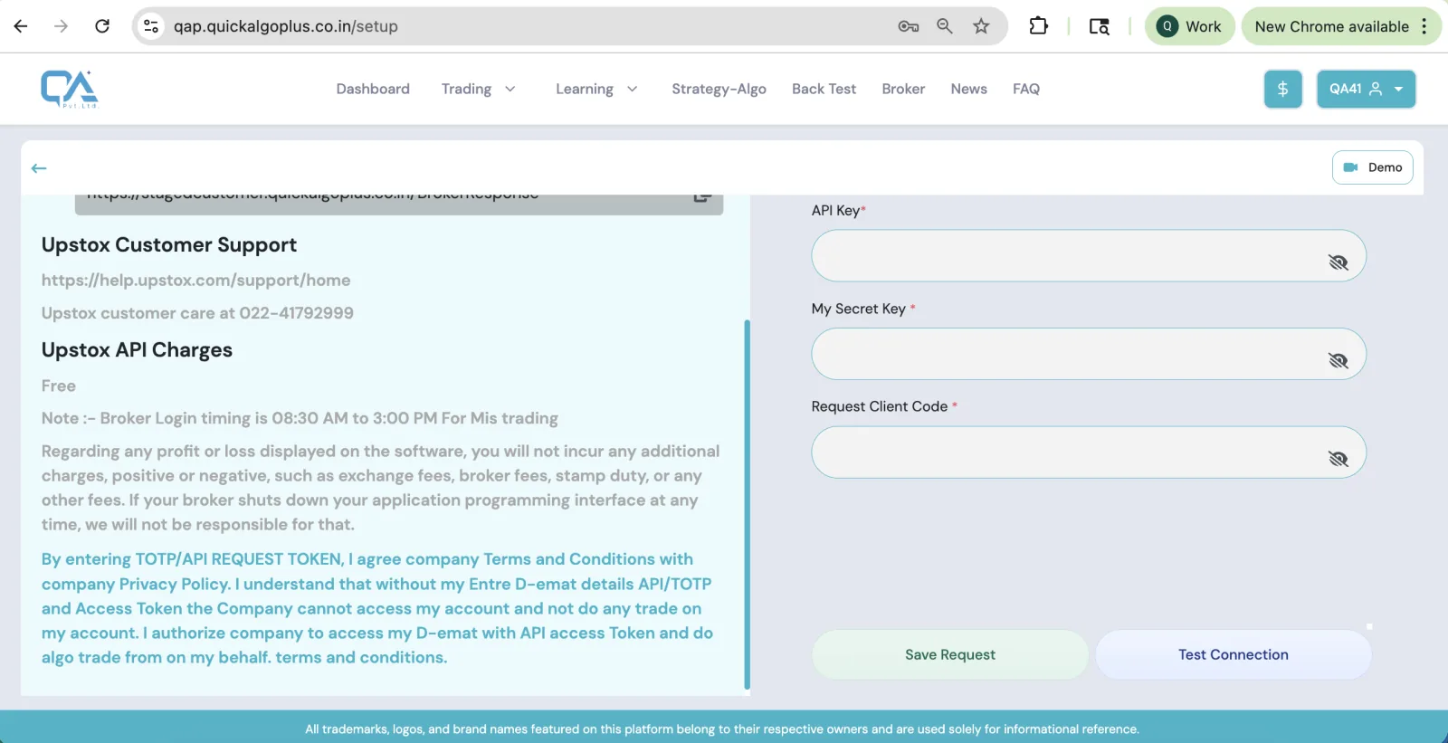This screenshot has height=743, width=1448.
Task: Toggle visibility of the API Key
Action: click(1338, 262)
